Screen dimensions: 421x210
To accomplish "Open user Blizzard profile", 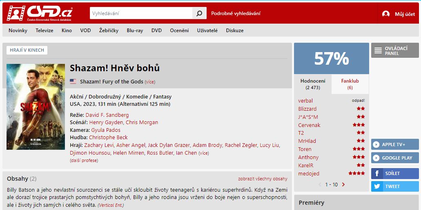I will click(307, 109).
